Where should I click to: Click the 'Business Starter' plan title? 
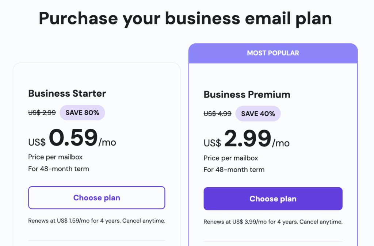point(67,93)
